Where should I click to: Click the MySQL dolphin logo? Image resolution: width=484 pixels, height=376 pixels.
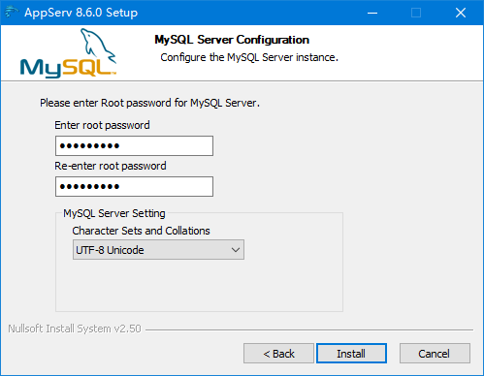point(68,53)
